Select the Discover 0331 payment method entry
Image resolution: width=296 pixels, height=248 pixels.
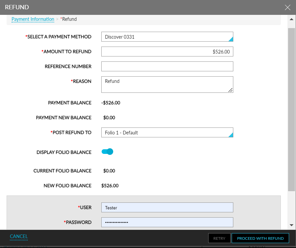(119, 37)
